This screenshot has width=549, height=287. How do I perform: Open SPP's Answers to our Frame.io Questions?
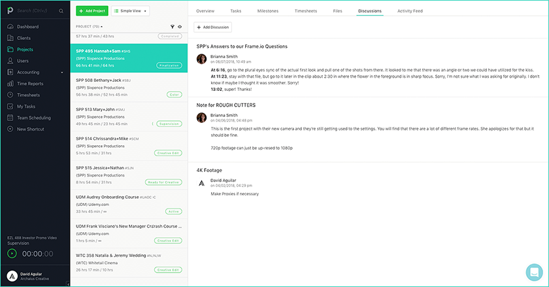242,46
